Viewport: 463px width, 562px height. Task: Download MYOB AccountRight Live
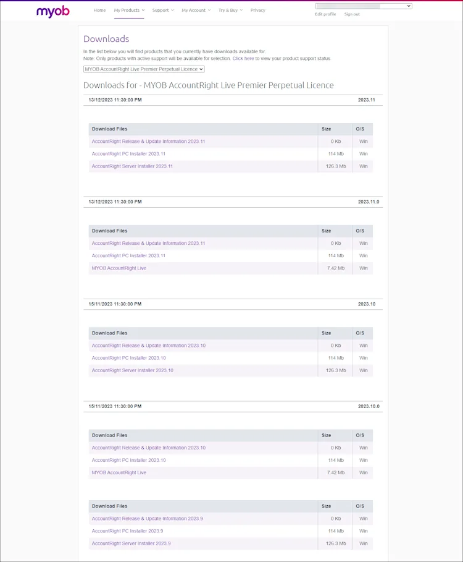tap(118, 268)
